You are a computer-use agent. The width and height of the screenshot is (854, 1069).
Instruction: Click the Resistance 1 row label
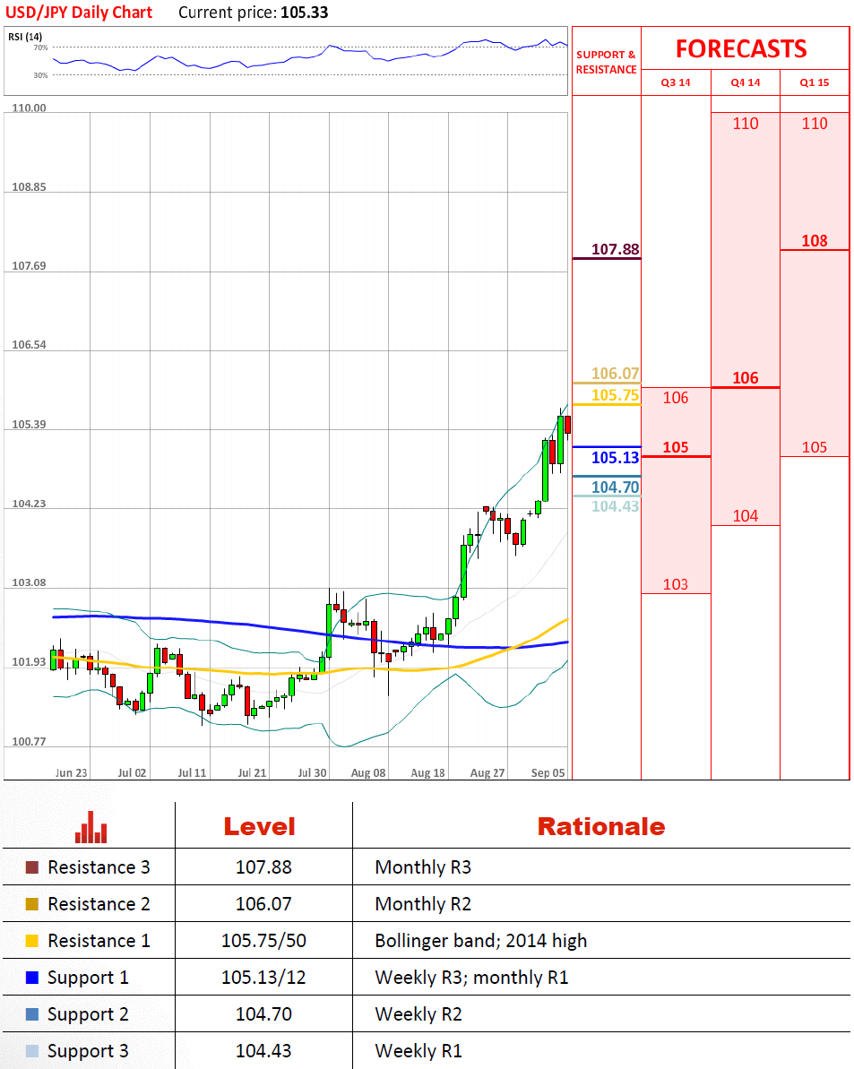99,941
